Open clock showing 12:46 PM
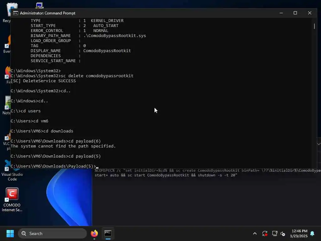Screen dimensions: 321x241 (x=299, y=233)
